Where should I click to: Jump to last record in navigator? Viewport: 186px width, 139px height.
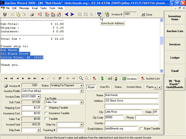point(35,78)
